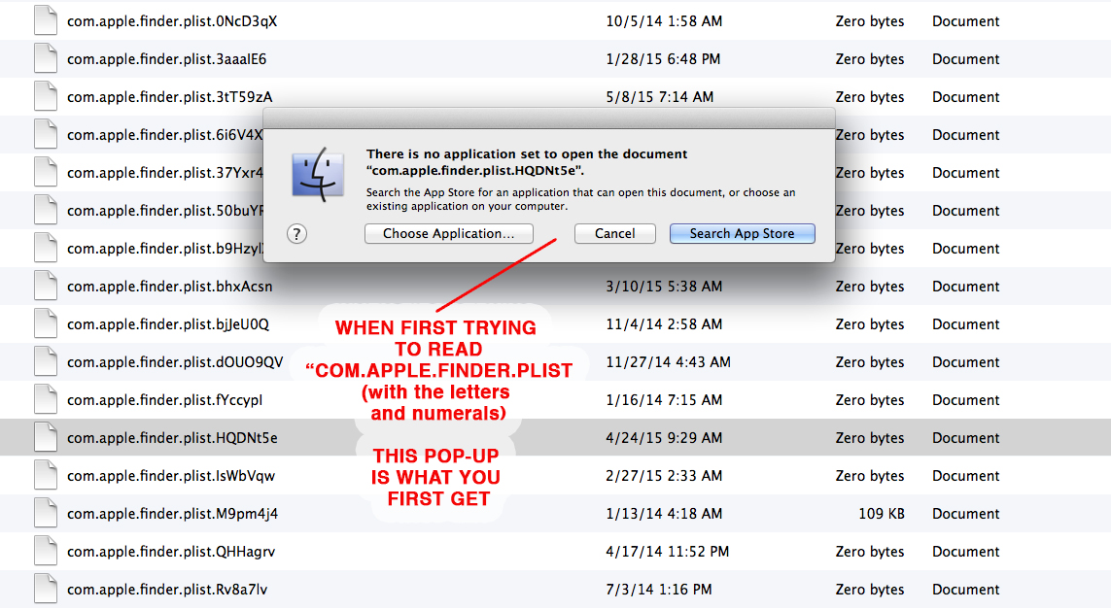Select file icon for com.apple.finder.plist.6i6V4X
1111x610 pixels.
46,134
